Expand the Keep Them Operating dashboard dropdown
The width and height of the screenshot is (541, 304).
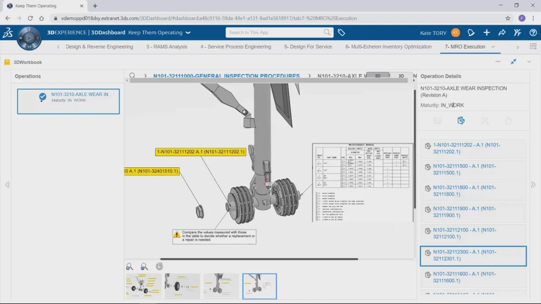click(188, 33)
